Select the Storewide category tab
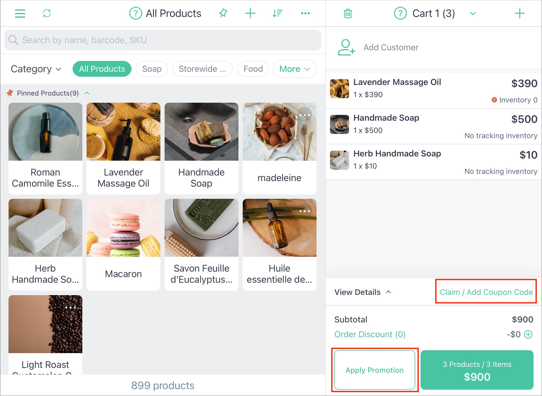The height and width of the screenshot is (396, 542). click(x=202, y=69)
